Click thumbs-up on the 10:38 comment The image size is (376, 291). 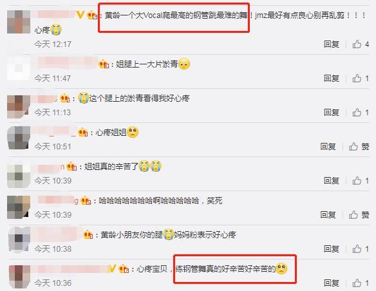pyautogui.click(x=357, y=249)
